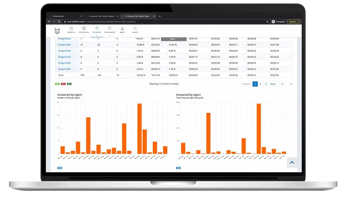Reload the page in browser
Viewport: 349px width, 207px height.
59,22
